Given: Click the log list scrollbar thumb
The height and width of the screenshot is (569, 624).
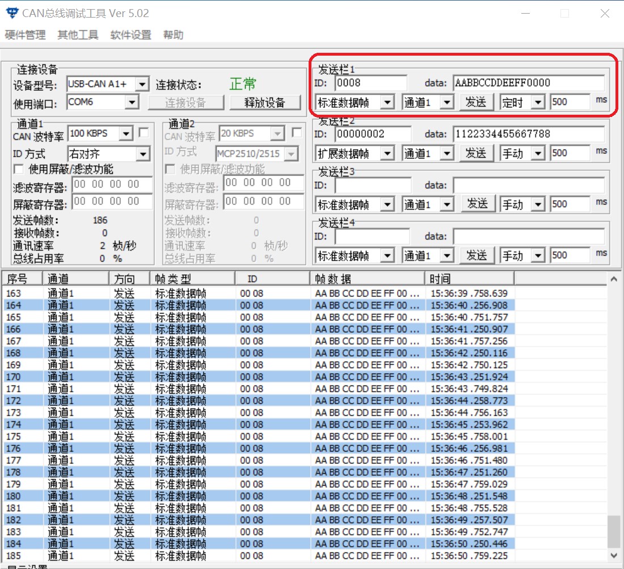Looking at the screenshot, I should click(x=614, y=532).
